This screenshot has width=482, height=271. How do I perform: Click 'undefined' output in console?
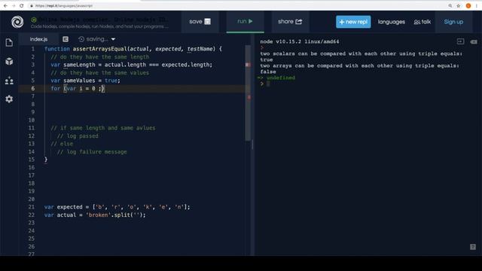(x=281, y=78)
